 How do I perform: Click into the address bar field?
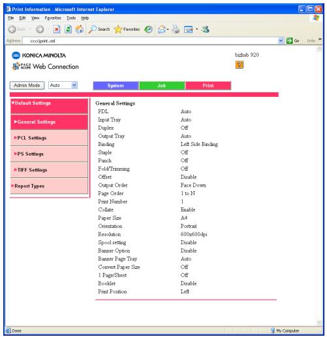(x=150, y=41)
